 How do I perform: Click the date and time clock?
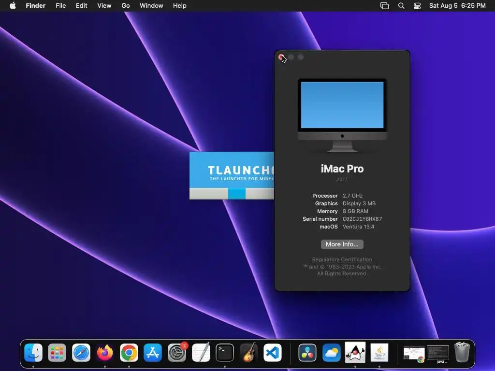[x=457, y=6]
